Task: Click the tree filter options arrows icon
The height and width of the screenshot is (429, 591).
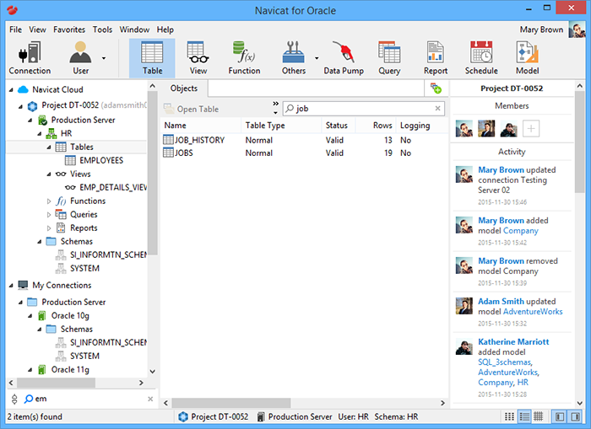Action: point(14,399)
